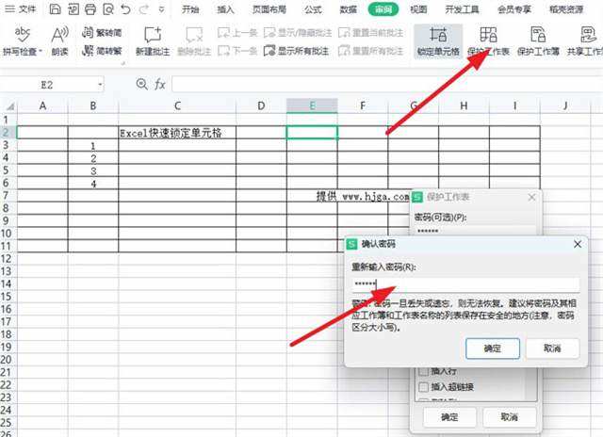Switch to the 数据 tab

(348, 9)
